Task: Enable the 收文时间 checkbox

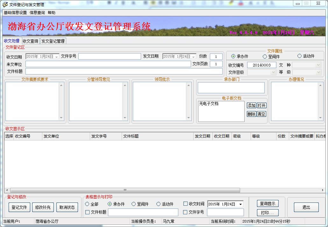Action: 186,204
